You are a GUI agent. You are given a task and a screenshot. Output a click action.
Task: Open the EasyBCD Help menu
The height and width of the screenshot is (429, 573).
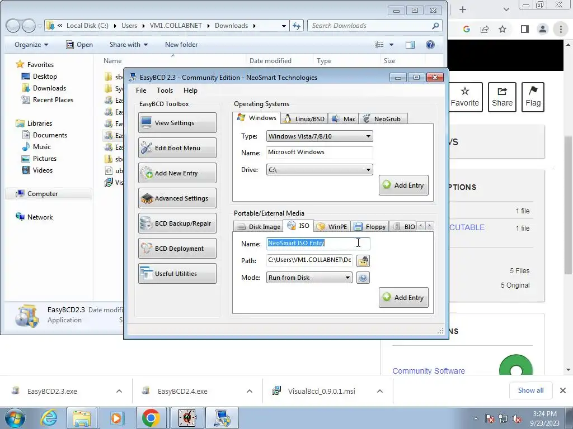tap(190, 90)
